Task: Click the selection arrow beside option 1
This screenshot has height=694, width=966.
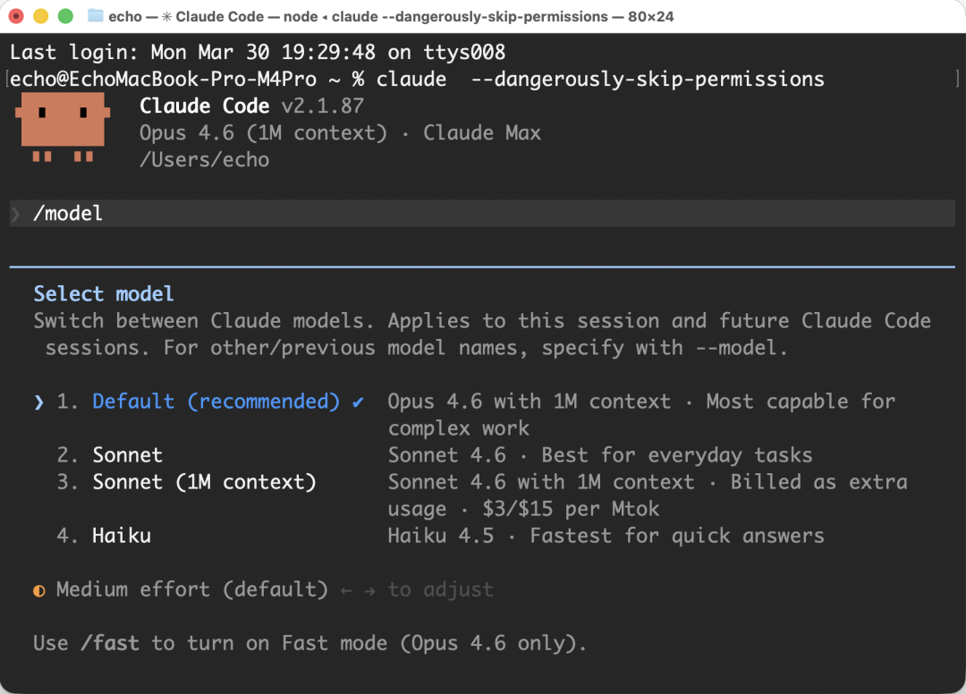Action: (39, 402)
